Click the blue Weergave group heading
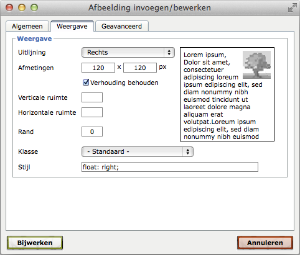The image size is (300, 255). 34,38
